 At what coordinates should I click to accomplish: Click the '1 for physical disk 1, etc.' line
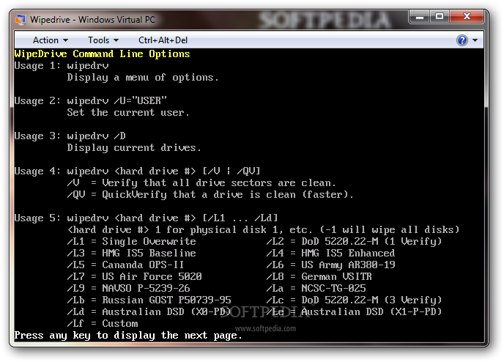click(x=263, y=230)
